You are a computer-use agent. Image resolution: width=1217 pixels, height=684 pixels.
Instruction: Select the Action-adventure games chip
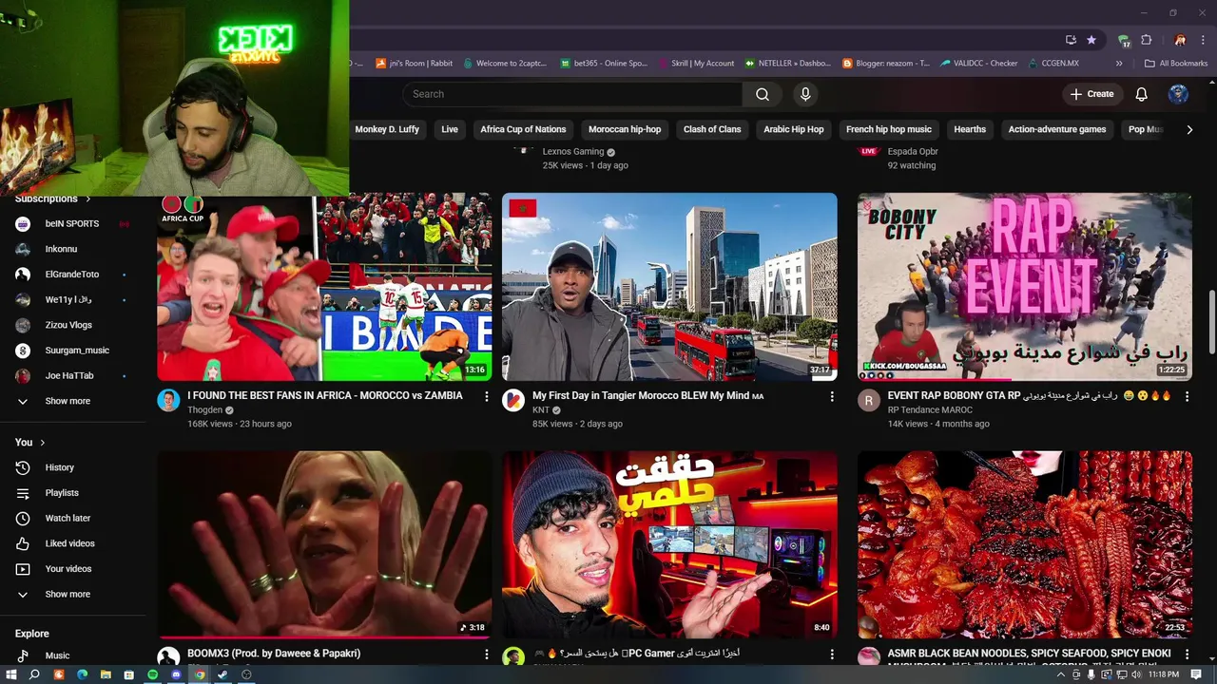point(1057,129)
